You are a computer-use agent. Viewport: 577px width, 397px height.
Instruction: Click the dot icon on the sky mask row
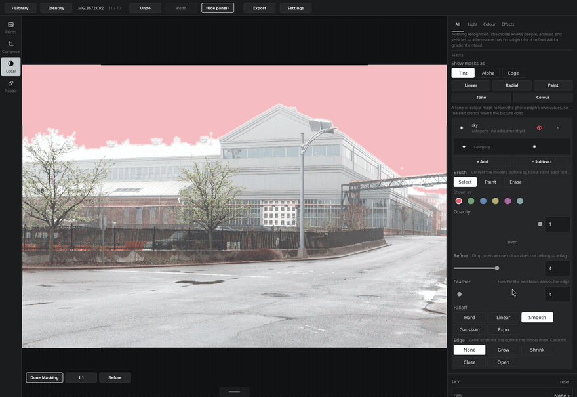(462, 128)
